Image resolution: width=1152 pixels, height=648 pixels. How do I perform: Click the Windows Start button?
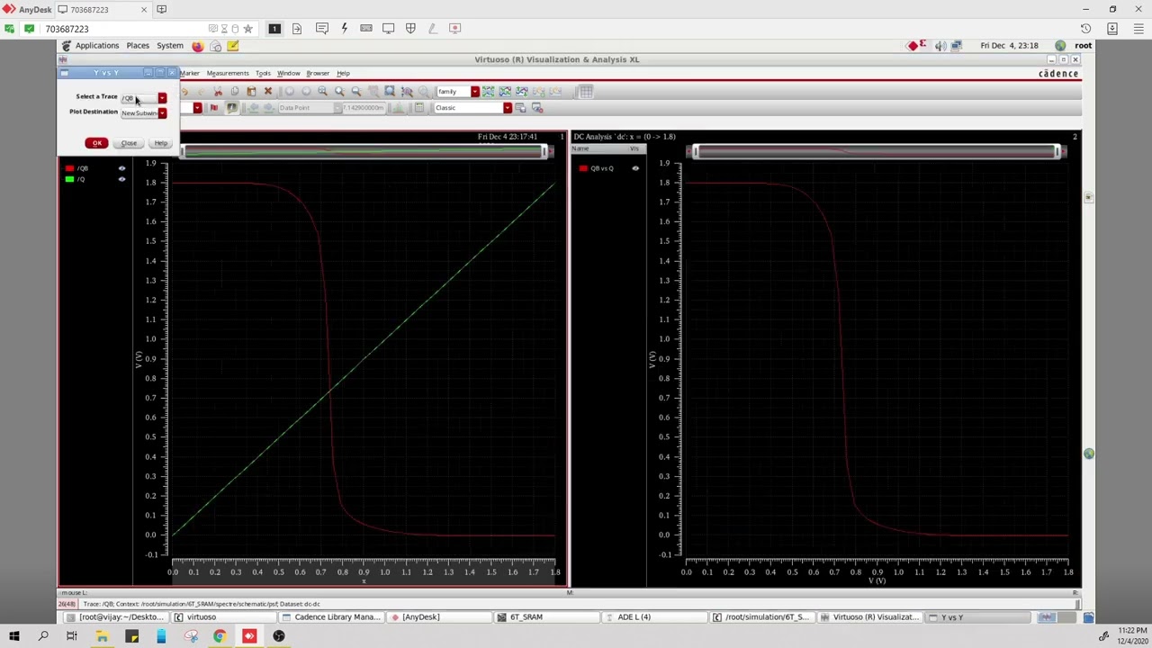pos(13,636)
